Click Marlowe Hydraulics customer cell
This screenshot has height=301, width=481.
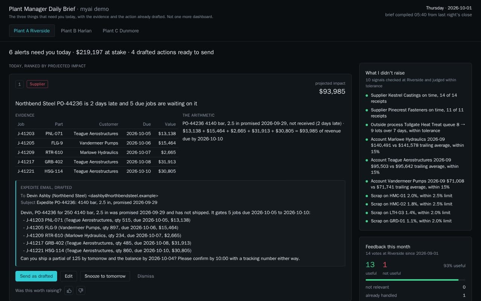[99, 152]
